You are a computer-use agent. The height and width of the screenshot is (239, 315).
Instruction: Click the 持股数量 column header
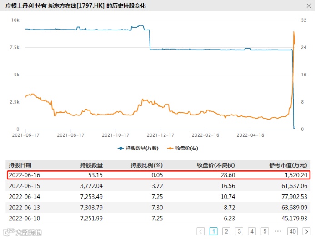(x=91, y=165)
